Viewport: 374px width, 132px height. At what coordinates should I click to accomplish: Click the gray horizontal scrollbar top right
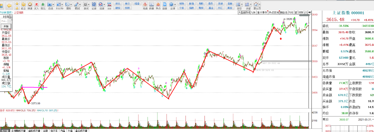click(303, 15)
